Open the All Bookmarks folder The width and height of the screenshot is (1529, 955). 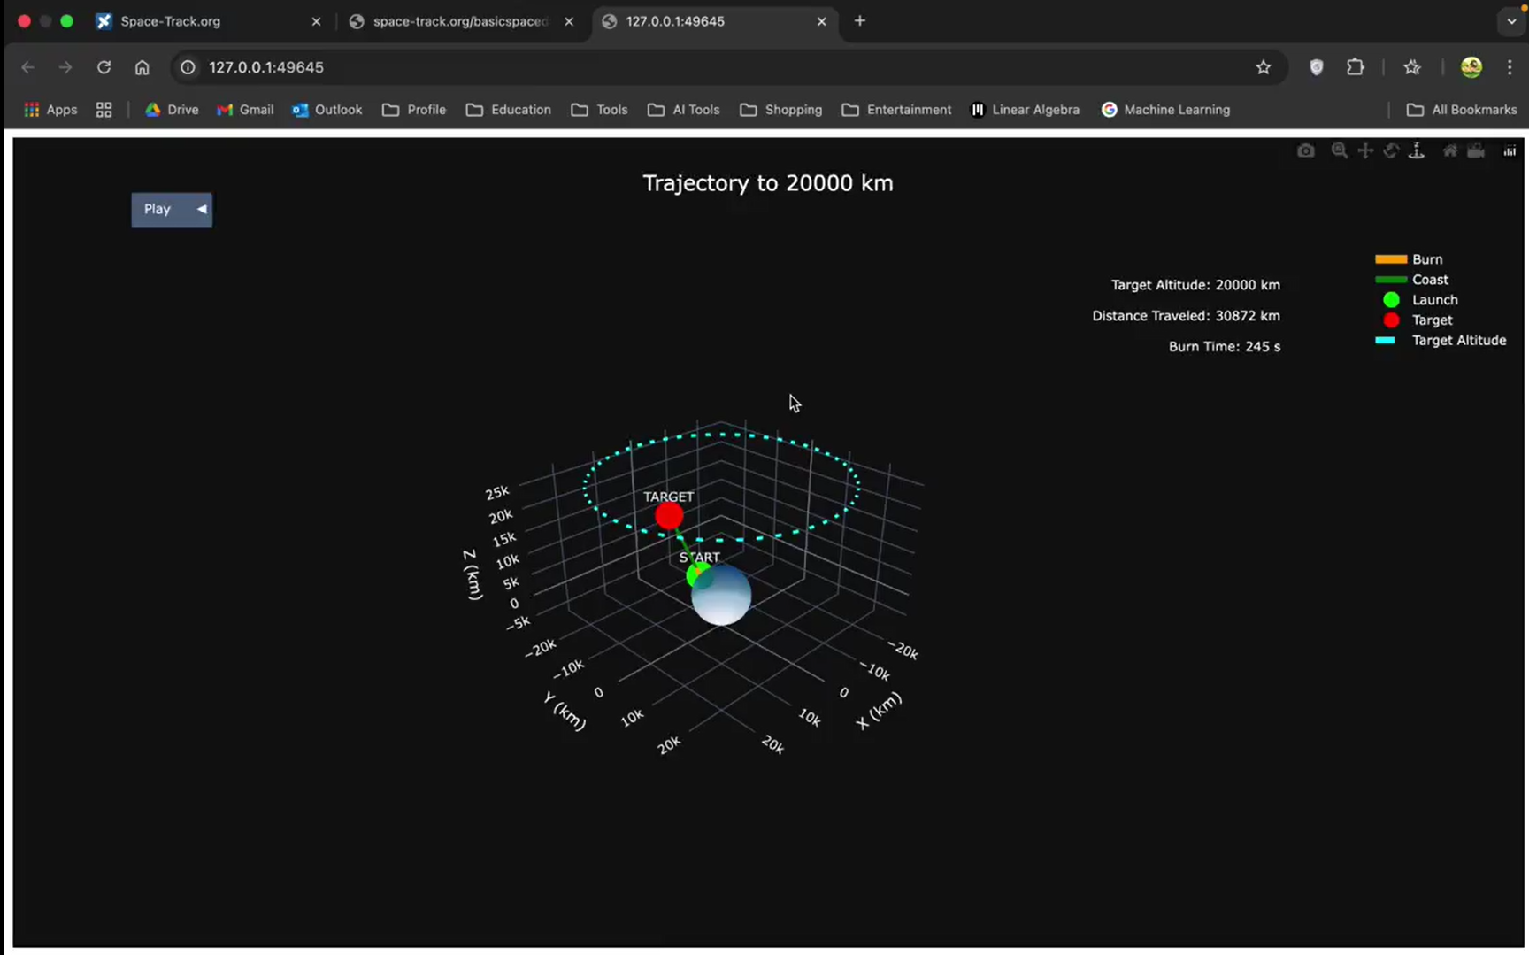tap(1462, 110)
